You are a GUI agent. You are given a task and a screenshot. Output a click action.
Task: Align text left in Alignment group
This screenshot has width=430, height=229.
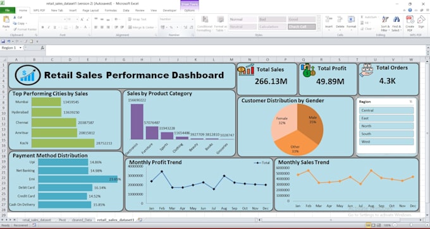pos(95,27)
